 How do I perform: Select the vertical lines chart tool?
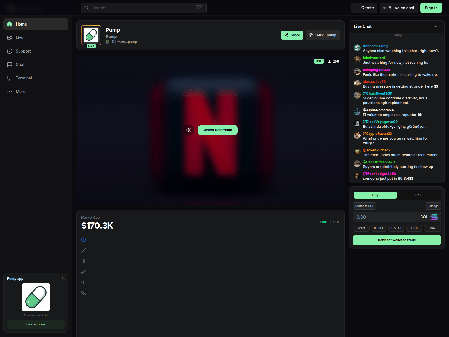pos(83,261)
